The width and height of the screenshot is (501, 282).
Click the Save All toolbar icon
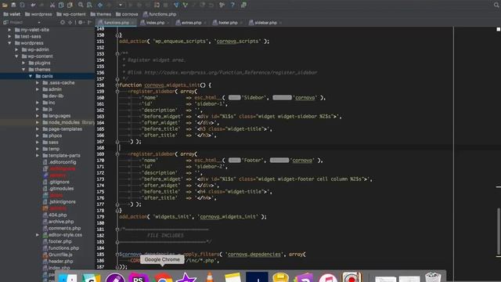click(x=13, y=5)
